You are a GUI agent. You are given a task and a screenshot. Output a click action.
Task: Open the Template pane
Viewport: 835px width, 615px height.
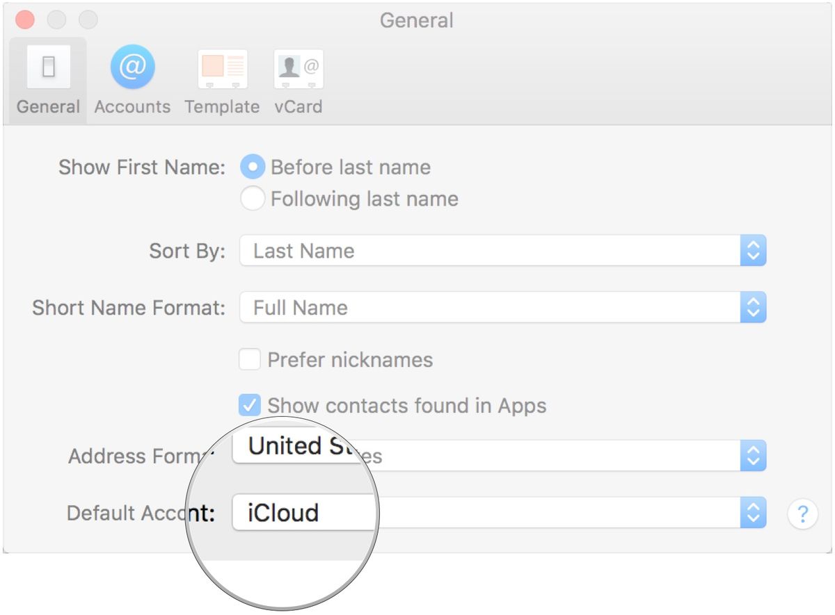tap(222, 80)
